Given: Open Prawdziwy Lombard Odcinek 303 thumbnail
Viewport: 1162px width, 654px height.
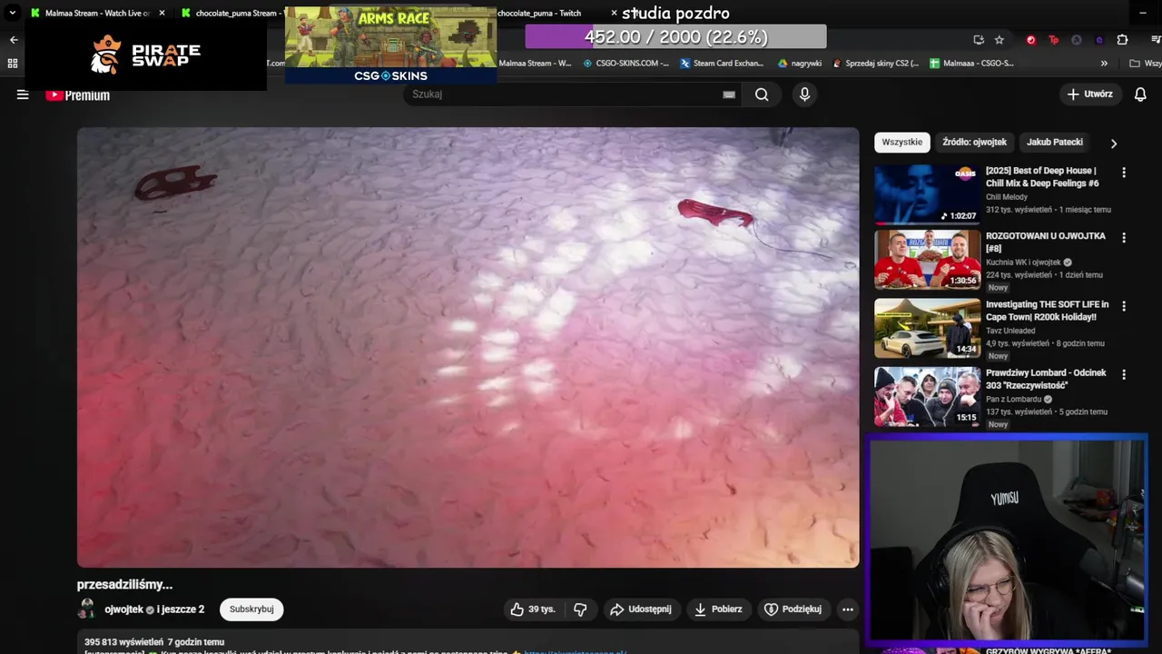Looking at the screenshot, I should click(927, 396).
